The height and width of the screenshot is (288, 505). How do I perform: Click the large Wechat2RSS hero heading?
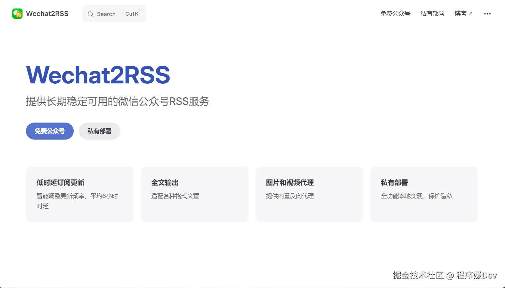click(98, 75)
